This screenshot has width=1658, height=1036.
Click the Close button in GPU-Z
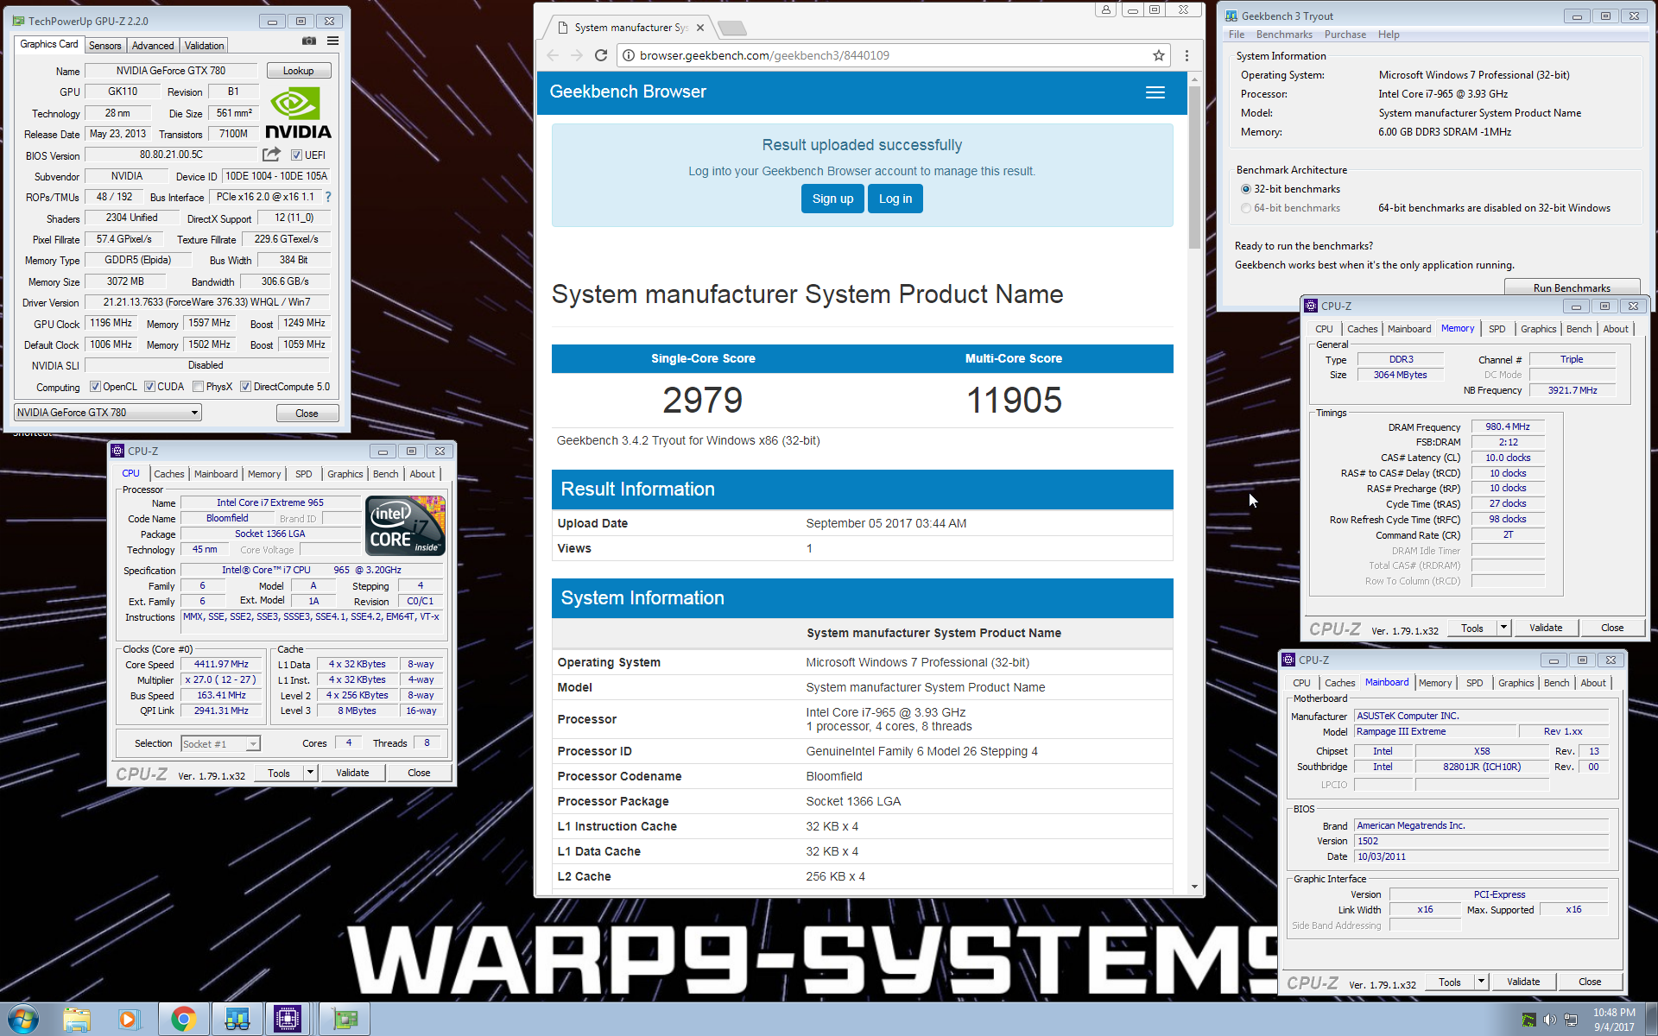pyautogui.click(x=307, y=414)
